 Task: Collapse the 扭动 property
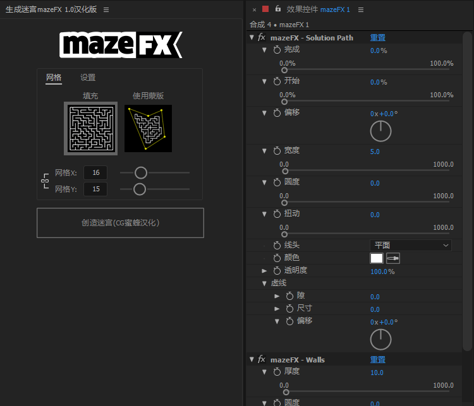[264, 214]
